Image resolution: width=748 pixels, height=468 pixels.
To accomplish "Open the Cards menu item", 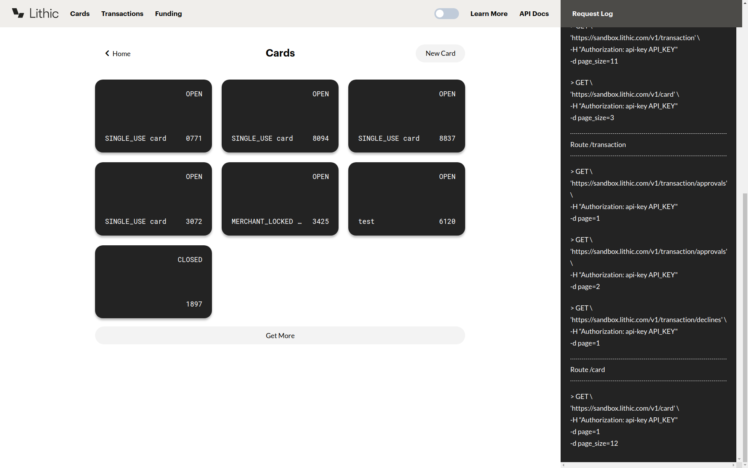I will coord(80,14).
